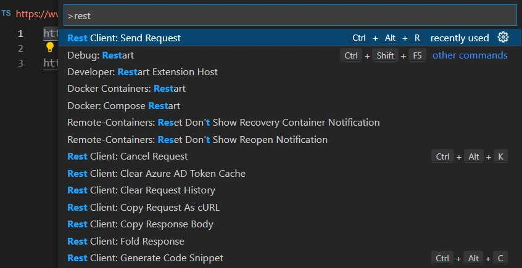Click the gear icon to configure keybinding
The height and width of the screenshot is (268, 522).
(503, 38)
